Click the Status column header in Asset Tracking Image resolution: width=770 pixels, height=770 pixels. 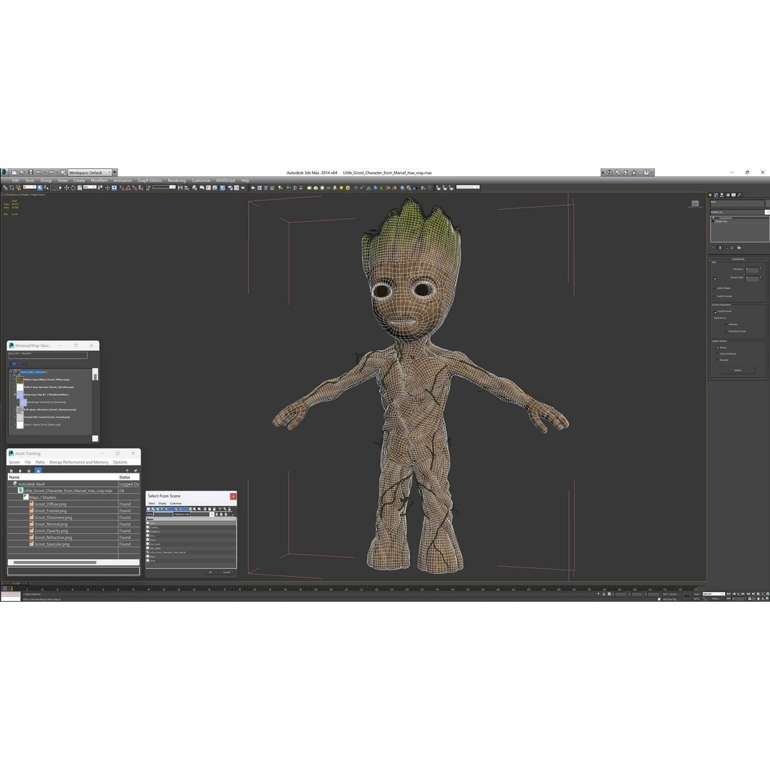128,477
